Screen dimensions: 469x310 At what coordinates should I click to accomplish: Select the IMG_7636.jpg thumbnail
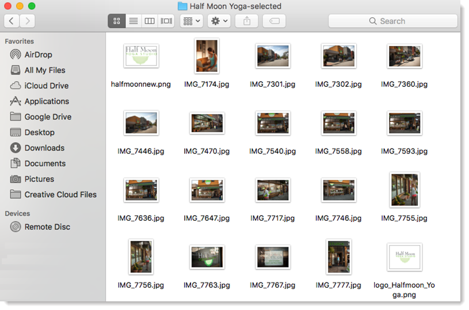coord(141,190)
